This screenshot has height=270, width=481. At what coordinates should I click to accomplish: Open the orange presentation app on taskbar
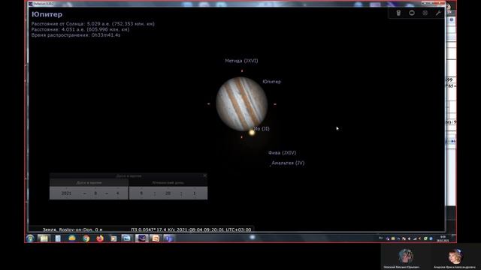click(x=156, y=238)
